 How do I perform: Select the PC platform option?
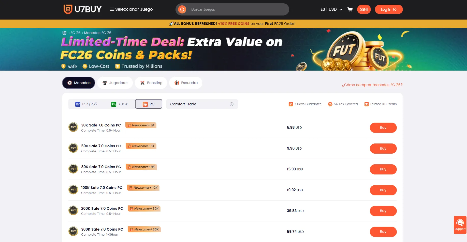click(x=149, y=104)
